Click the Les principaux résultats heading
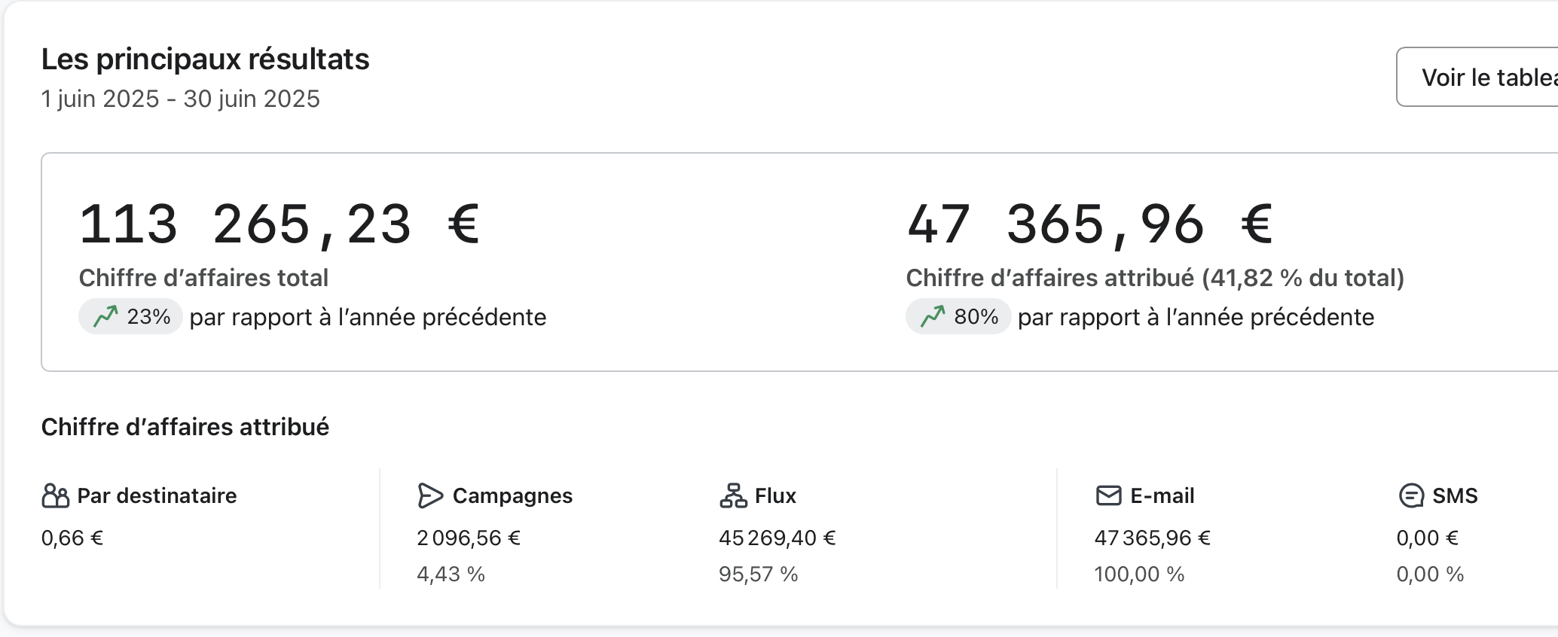The height and width of the screenshot is (637, 1558). pyautogui.click(x=205, y=59)
